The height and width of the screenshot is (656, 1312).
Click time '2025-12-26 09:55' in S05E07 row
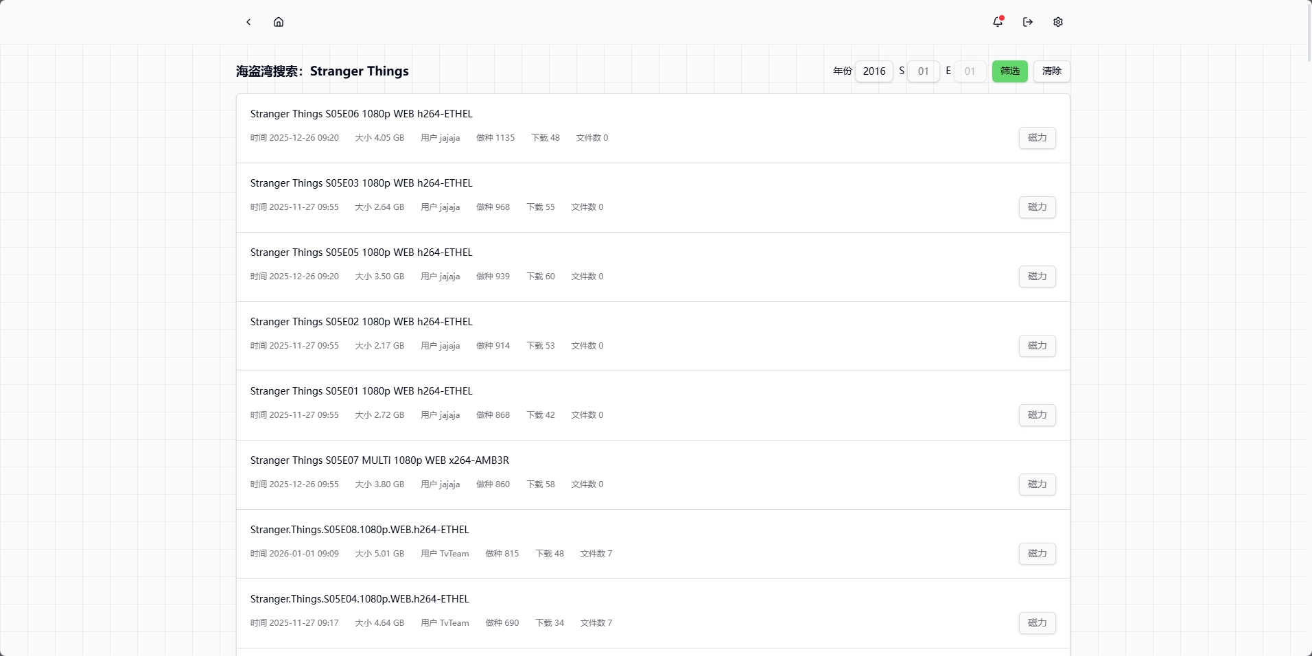point(304,484)
